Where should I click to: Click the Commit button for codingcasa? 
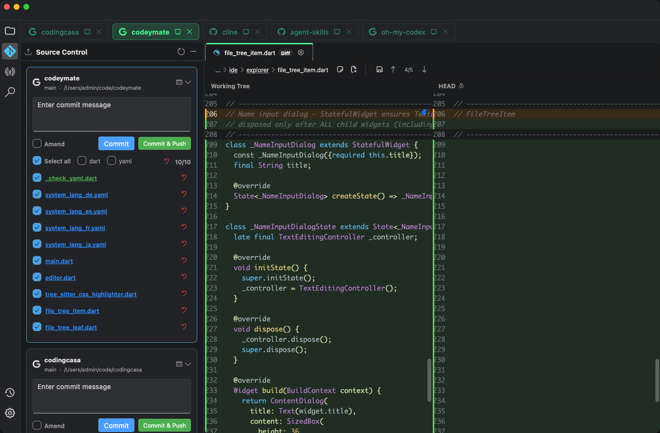pos(116,425)
